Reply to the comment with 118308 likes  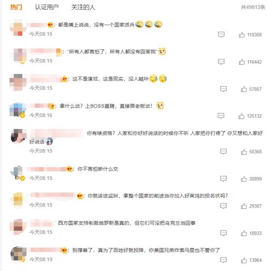click(221, 34)
